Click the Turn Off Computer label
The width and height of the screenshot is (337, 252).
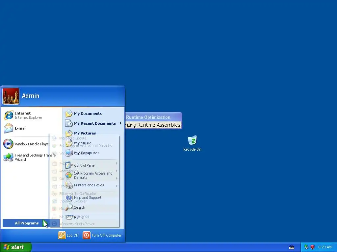(x=106, y=235)
